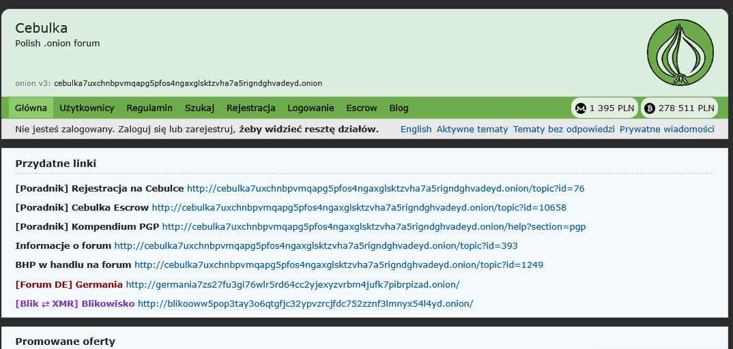733x349 pixels.
Task: Click the Cebulka onion logo
Action: (x=680, y=52)
